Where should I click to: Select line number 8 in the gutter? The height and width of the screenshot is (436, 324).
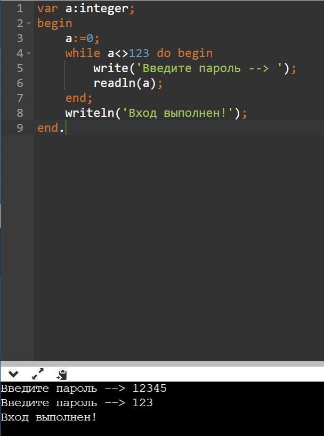pos(20,113)
